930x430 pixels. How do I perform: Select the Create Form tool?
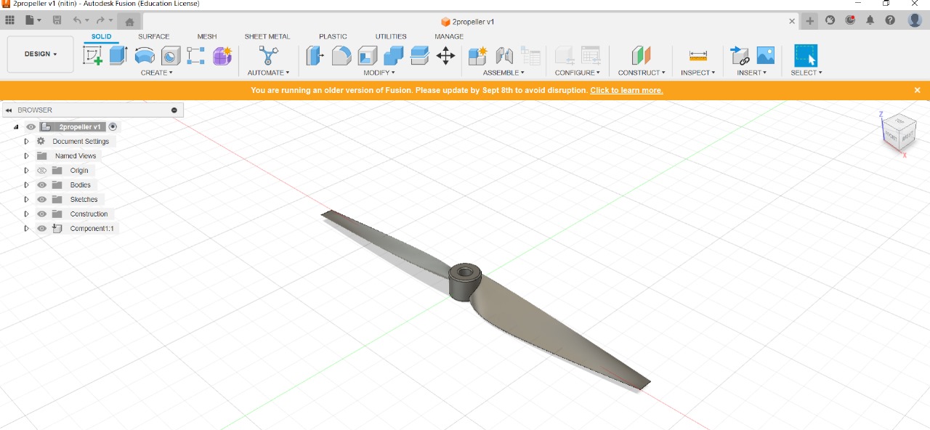click(222, 55)
